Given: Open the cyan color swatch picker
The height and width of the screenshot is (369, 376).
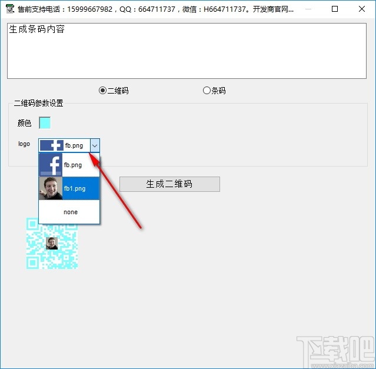Looking at the screenshot, I should tap(45, 123).
